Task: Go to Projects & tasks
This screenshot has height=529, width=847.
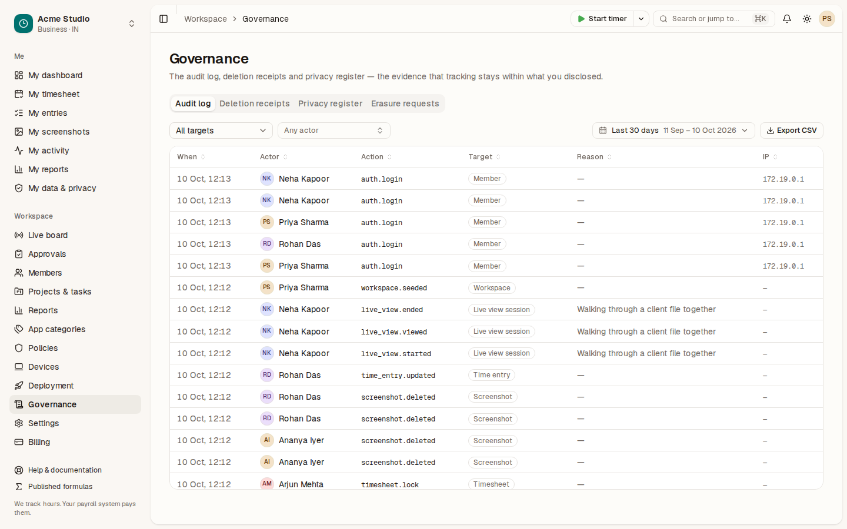Action: [x=75, y=292]
